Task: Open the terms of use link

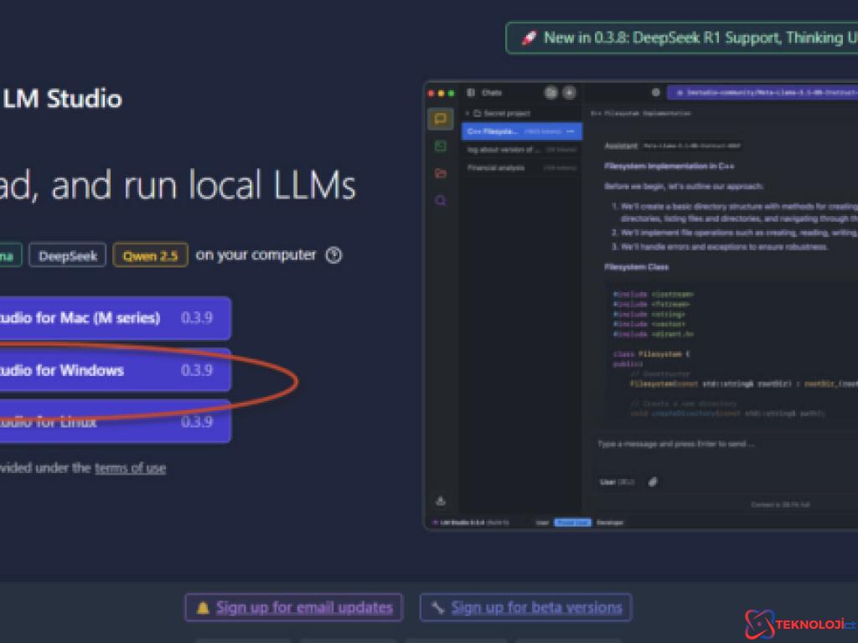Action: coord(130,468)
